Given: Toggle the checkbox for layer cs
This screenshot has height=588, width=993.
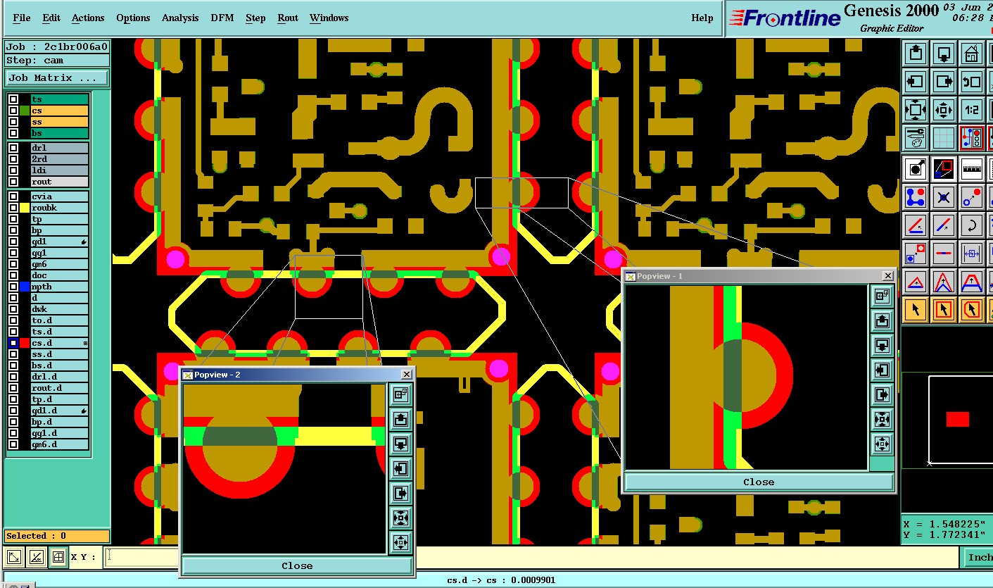Looking at the screenshot, I should 13,111.
